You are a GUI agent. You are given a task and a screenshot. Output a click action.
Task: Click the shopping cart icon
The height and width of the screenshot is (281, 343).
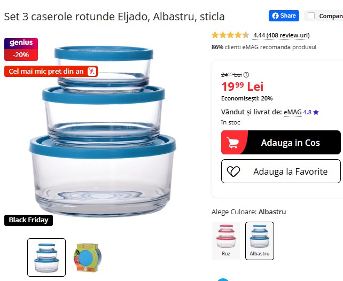click(232, 143)
